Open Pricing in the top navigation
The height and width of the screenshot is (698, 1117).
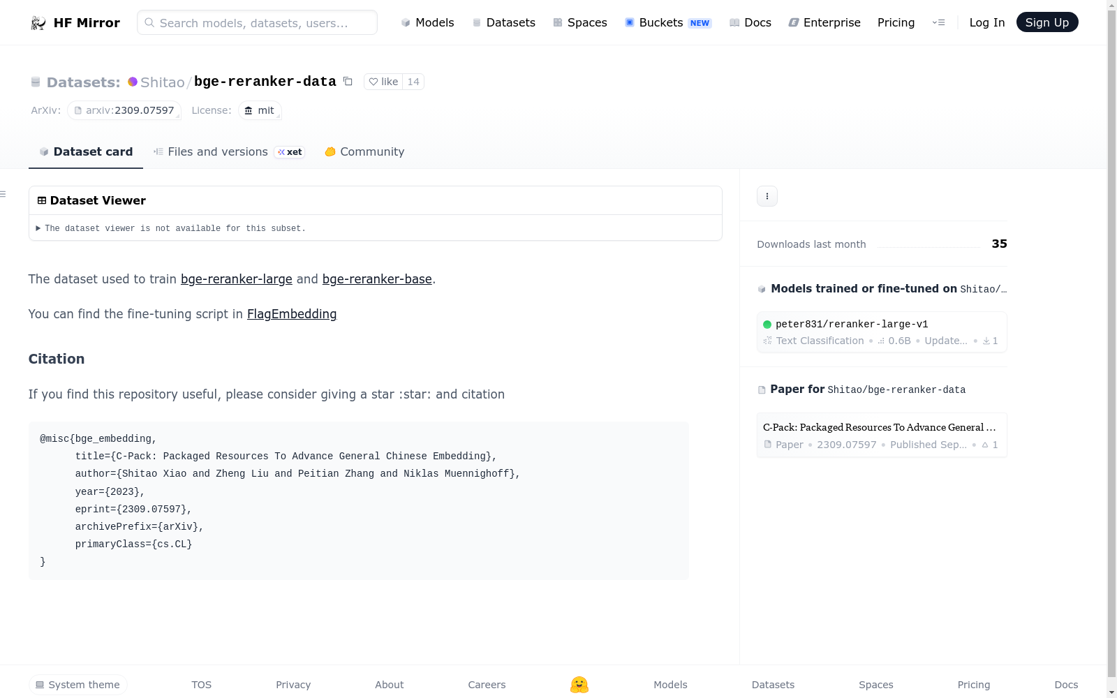coord(896,22)
